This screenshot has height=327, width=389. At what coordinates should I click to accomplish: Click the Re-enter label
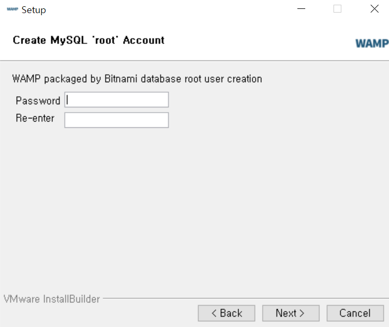35,118
